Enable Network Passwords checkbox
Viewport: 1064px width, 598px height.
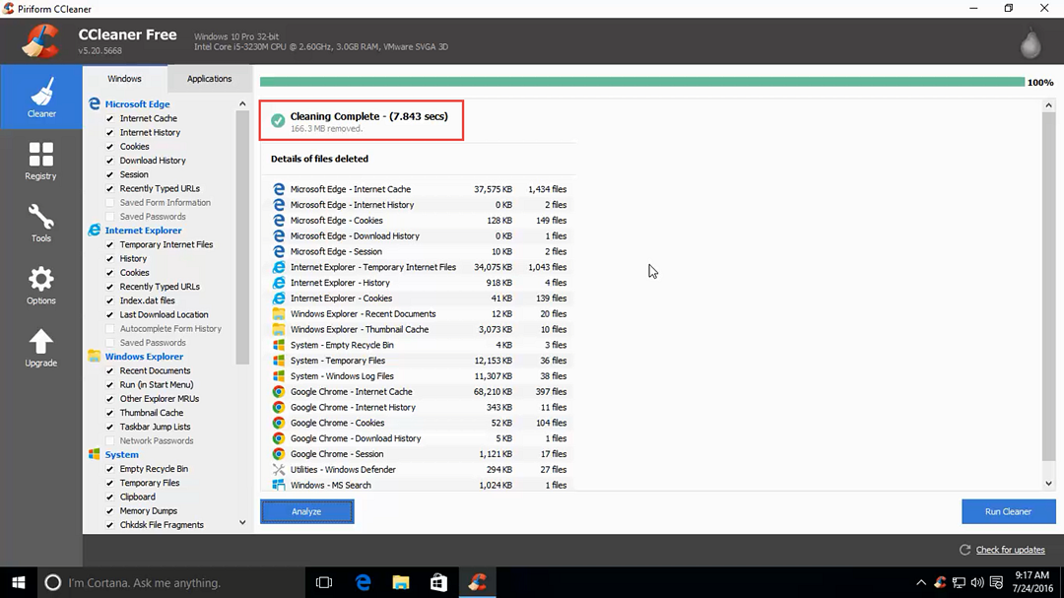click(x=110, y=440)
